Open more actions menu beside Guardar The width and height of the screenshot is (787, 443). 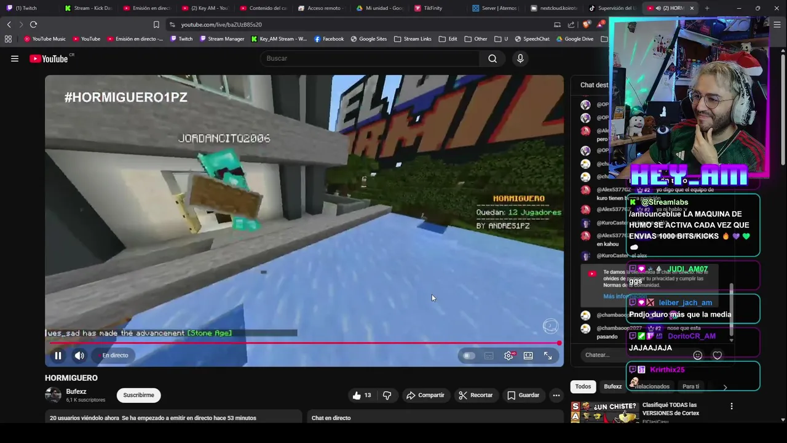(x=556, y=395)
